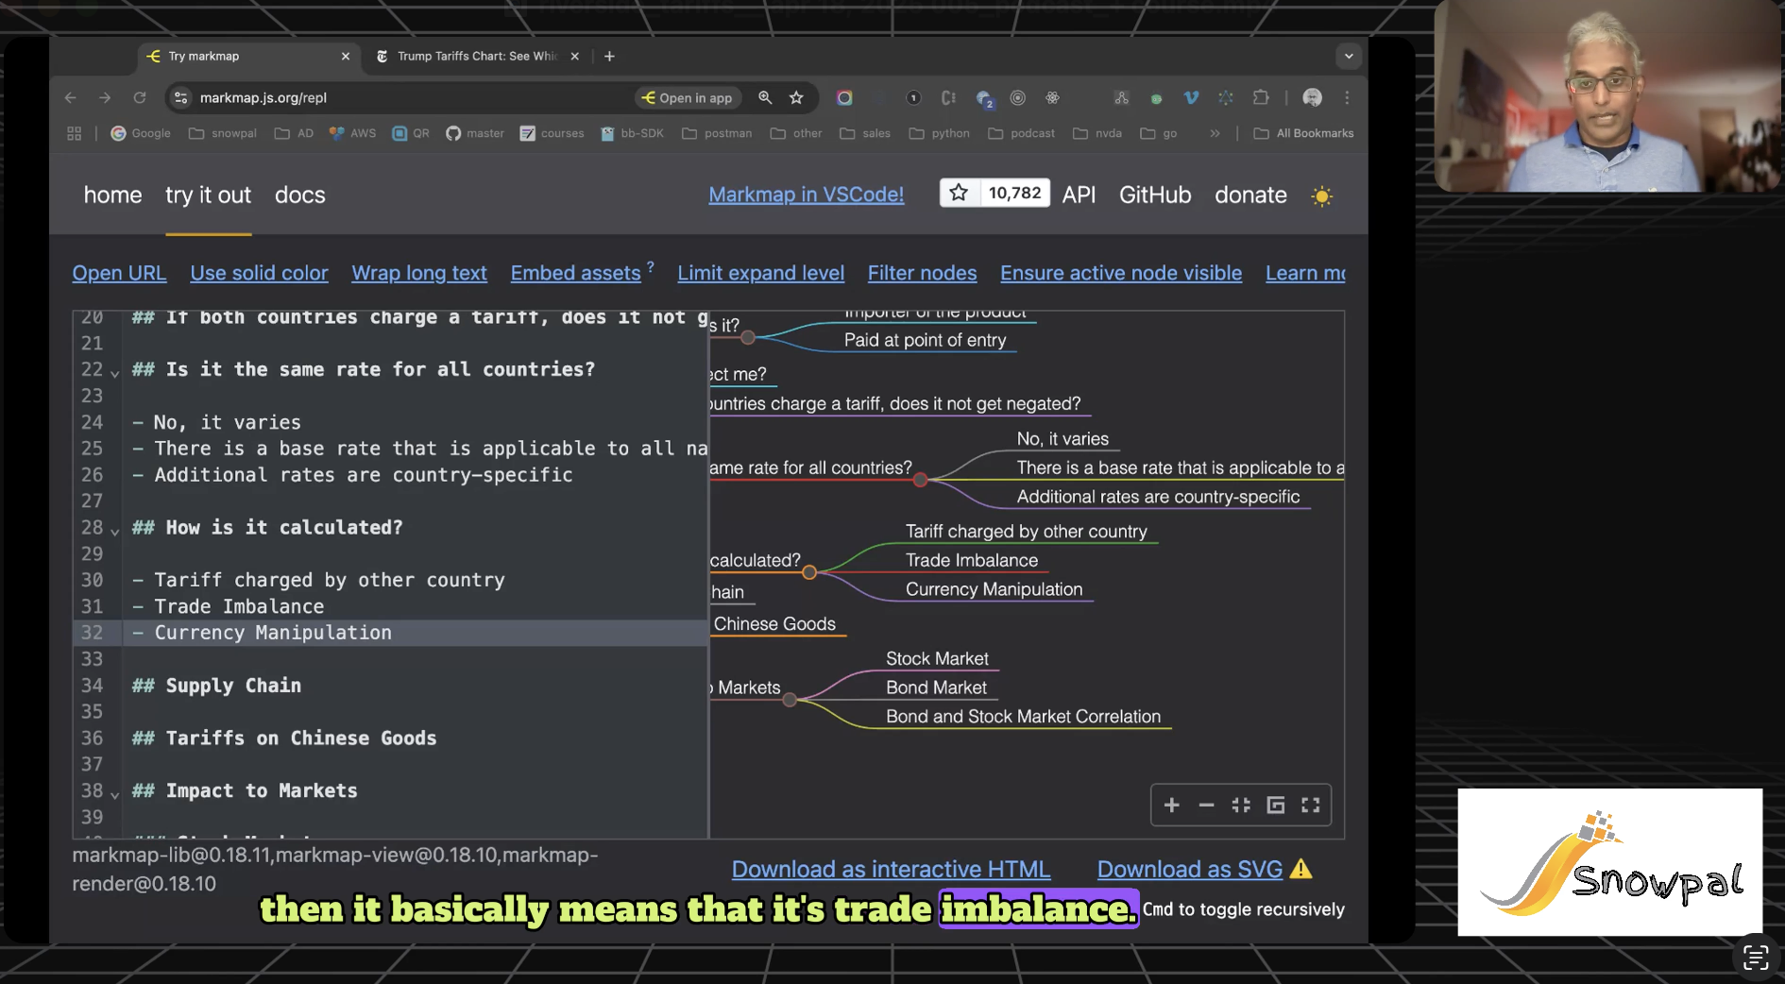Screen dimensions: 1785x984
Task: Open the python bookmarks folder
Action: 940,133
